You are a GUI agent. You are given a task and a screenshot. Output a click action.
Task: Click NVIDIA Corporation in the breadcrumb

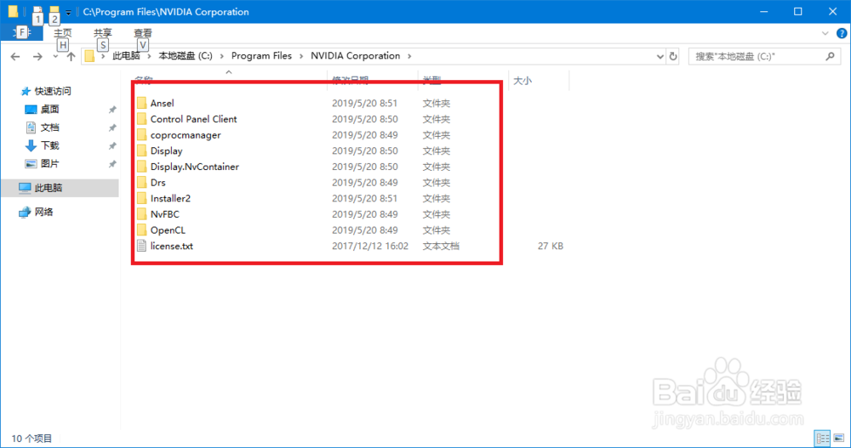[x=356, y=56]
